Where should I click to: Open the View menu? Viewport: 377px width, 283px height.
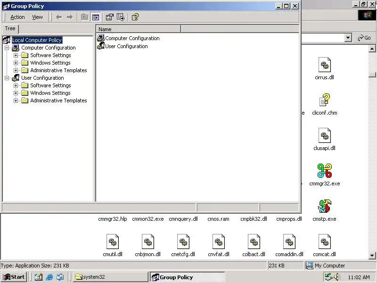point(37,17)
